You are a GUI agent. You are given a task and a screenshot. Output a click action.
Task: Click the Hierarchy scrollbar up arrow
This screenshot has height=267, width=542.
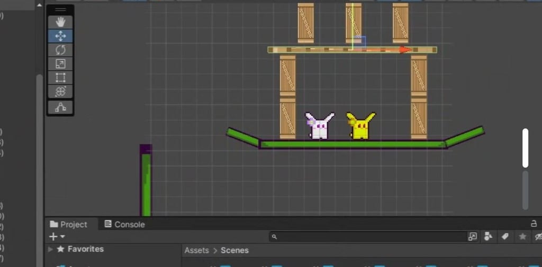[x=39, y=5]
